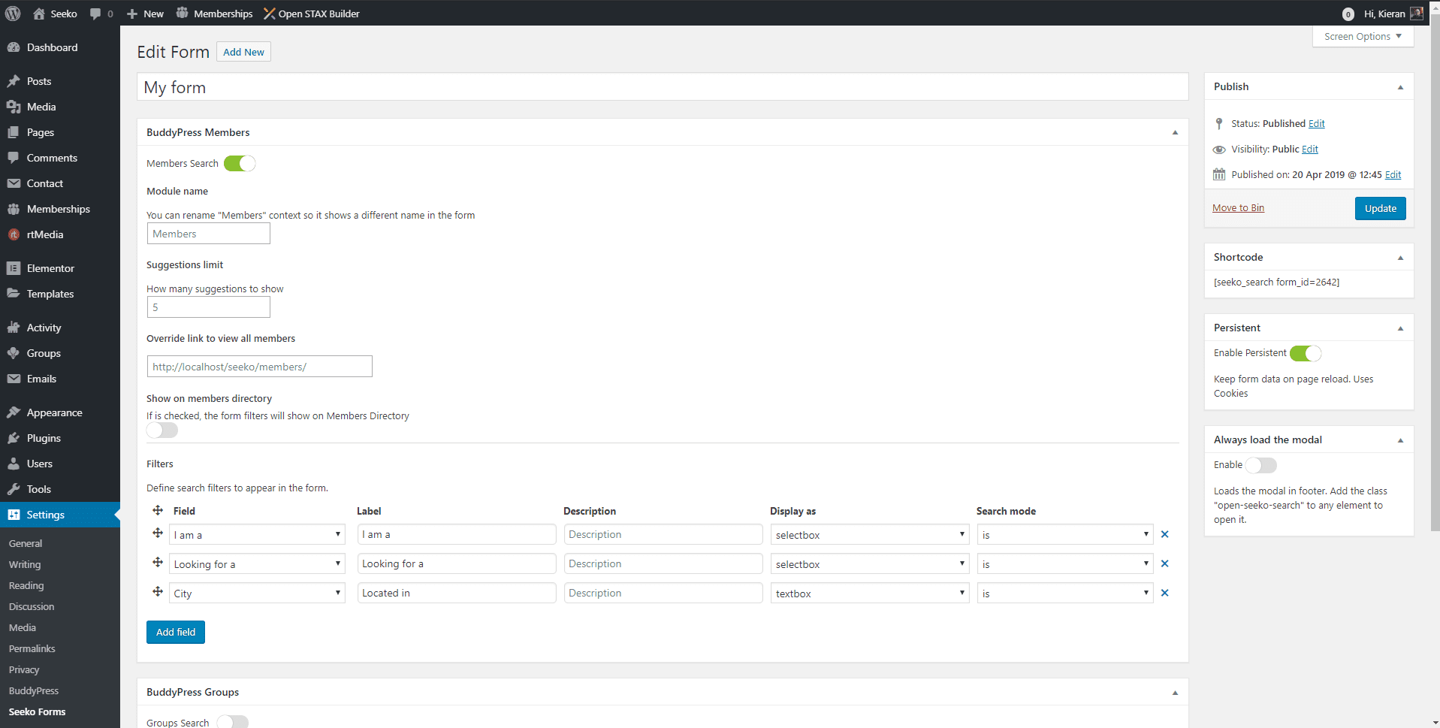Click the Contact envelope icon

pyautogui.click(x=14, y=183)
